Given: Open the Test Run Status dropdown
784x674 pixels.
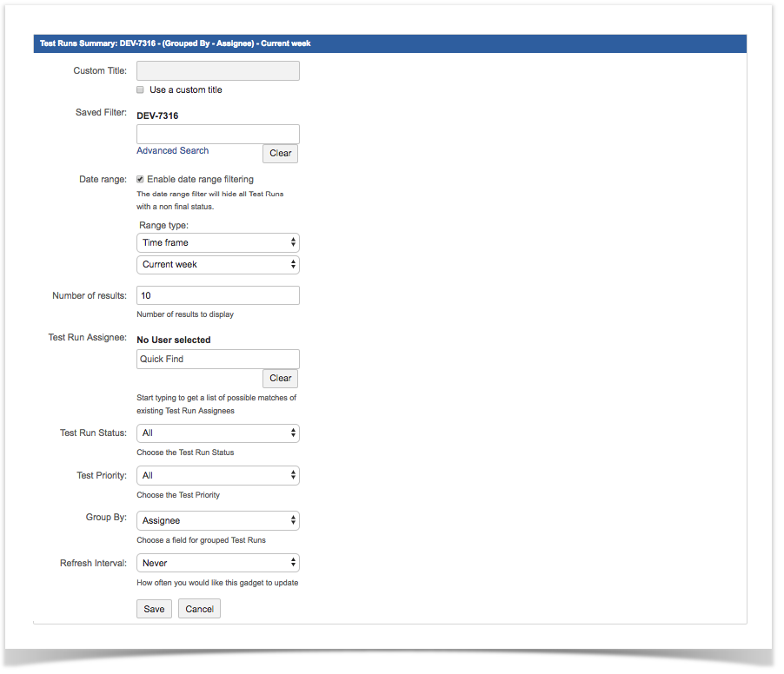Looking at the screenshot, I should tap(218, 433).
